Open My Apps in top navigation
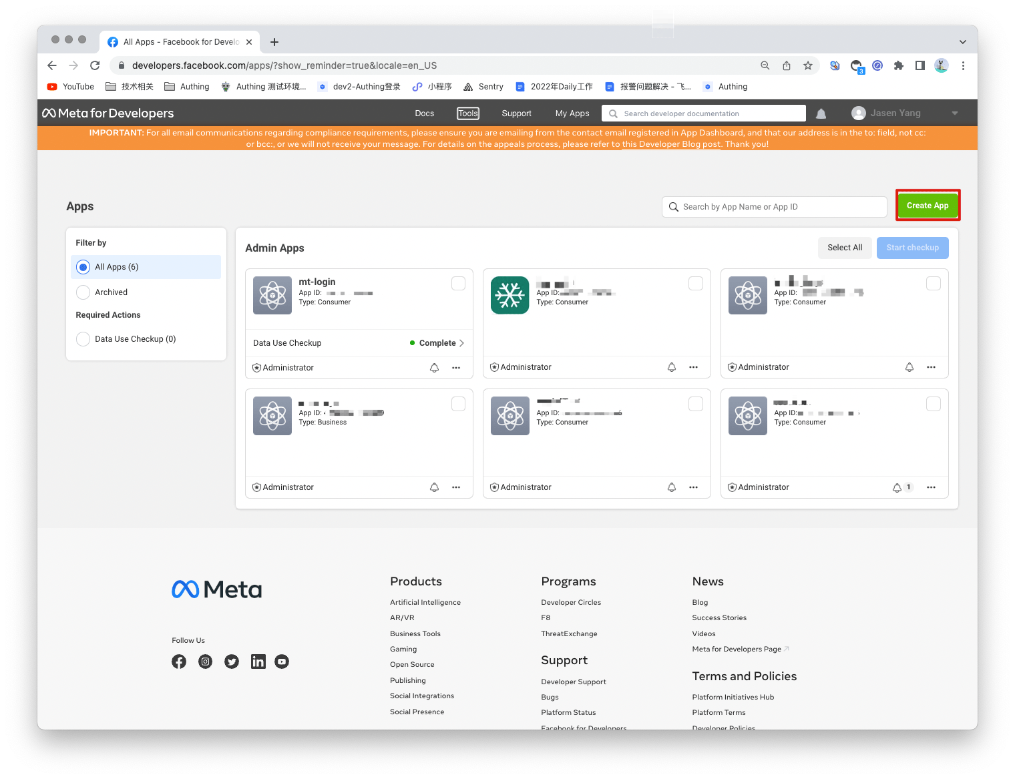 [x=572, y=113]
